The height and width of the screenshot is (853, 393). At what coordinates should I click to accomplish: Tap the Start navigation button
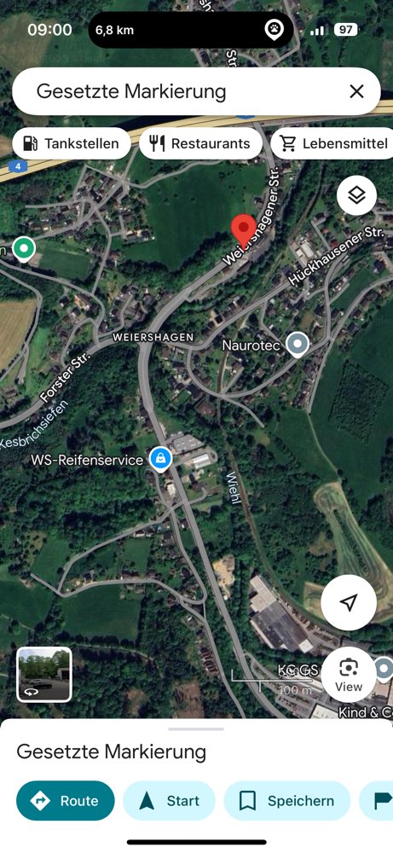click(169, 800)
